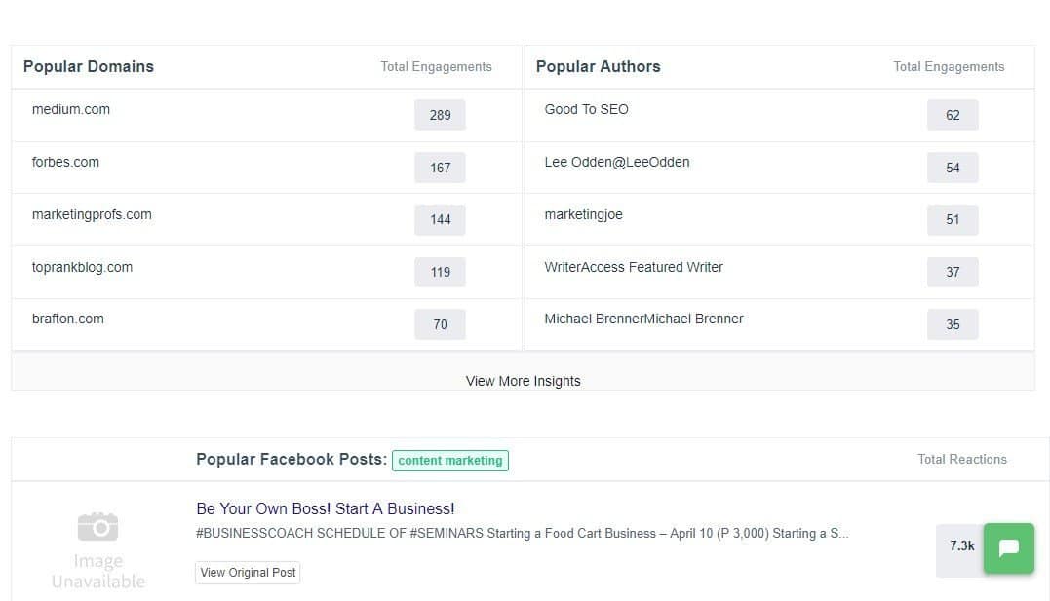Select the marketingprofs.com domain row

(92, 214)
